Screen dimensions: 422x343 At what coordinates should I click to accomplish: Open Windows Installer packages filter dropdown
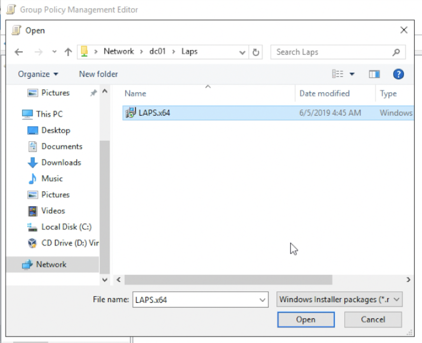339,299
